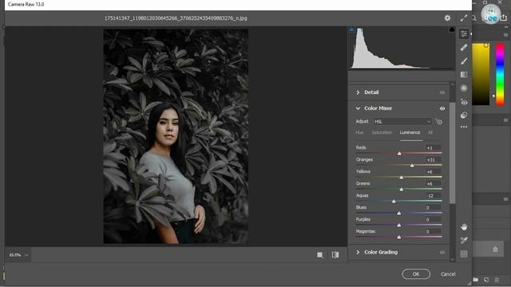Click the before/after split view icon
Screen dimensions: 511x287
(335, 255)
